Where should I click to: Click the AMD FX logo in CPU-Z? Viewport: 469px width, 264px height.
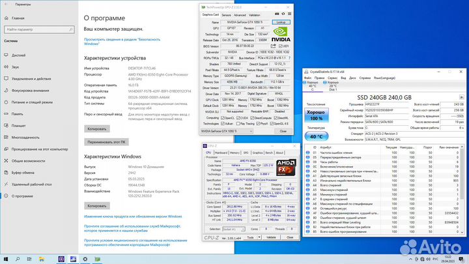[x=286, y=168]
